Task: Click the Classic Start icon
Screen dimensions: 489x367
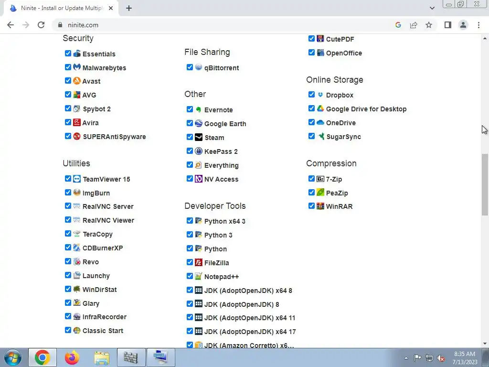Action: [x=77, y=330]
